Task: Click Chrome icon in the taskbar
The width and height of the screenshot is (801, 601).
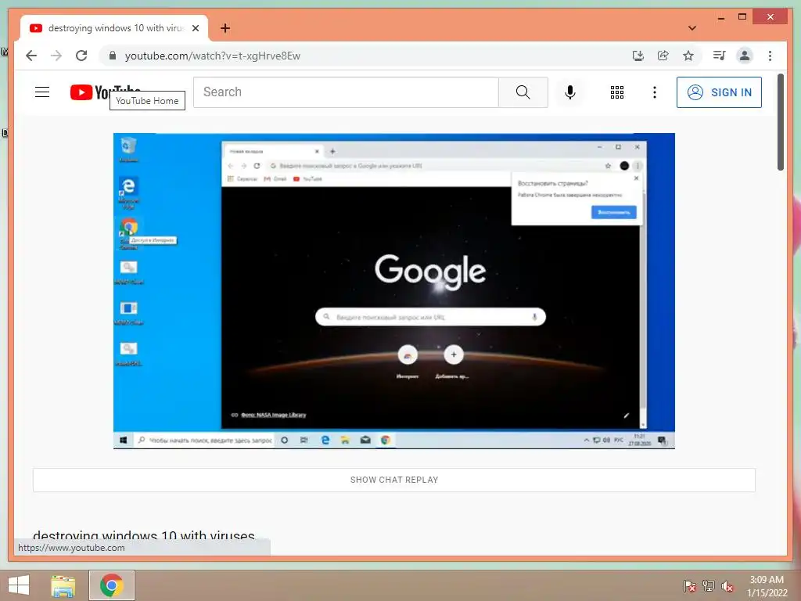Action: click(112, 585)
